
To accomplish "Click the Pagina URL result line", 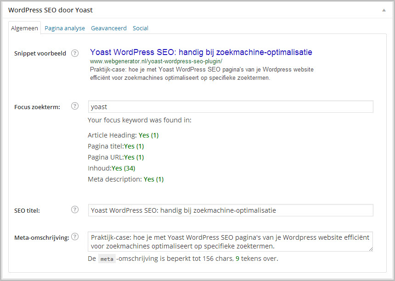I will pyautogui.click(x=115, y=157).
